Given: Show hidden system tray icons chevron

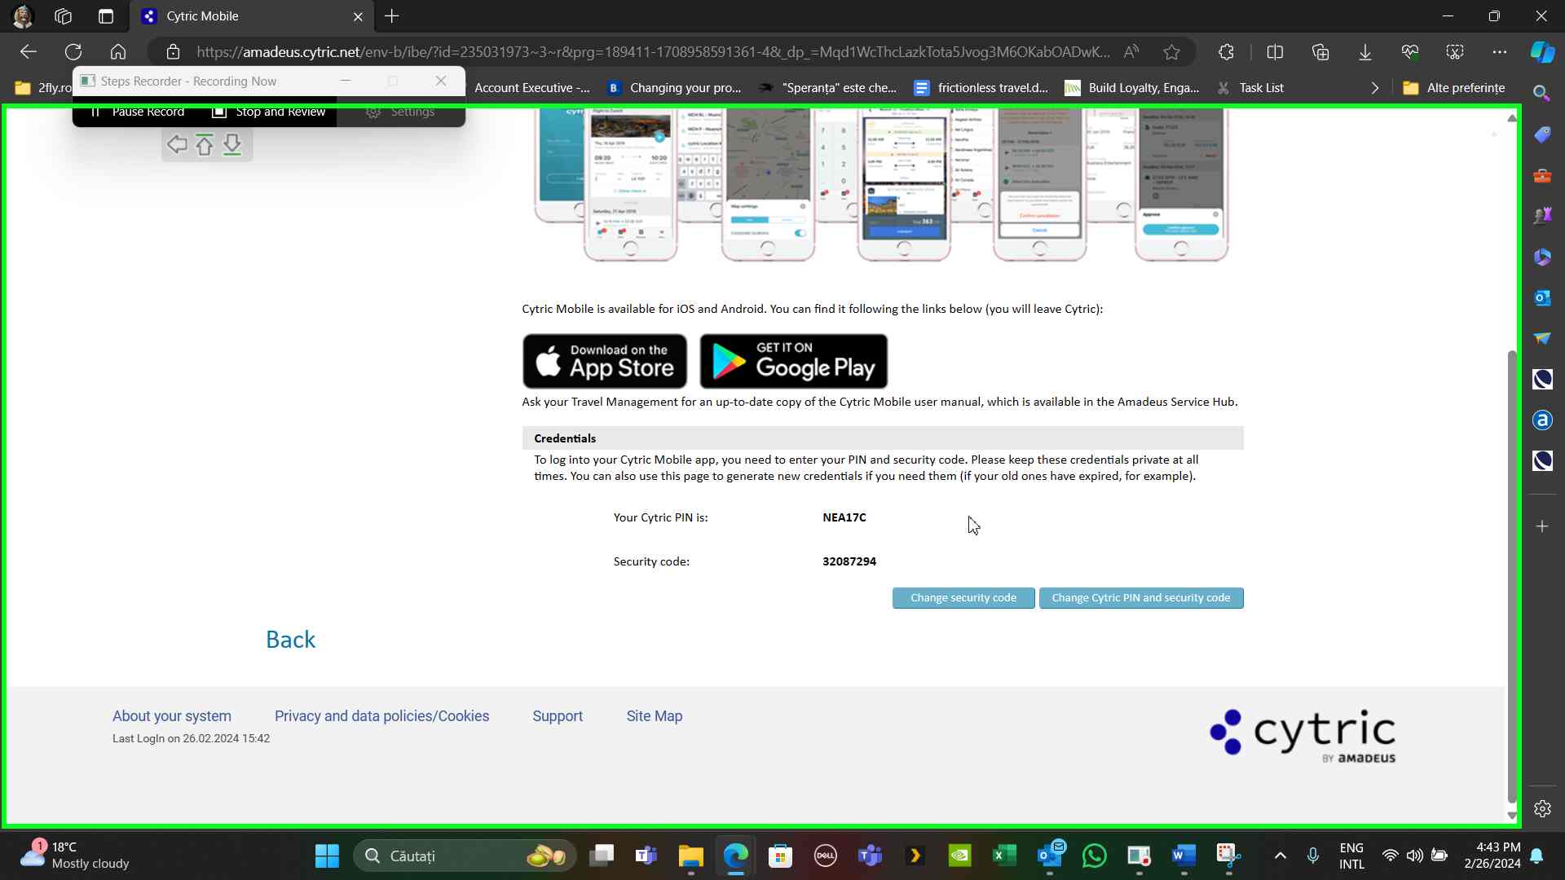Looking at the screenshot, I should pyautogui.click(x=1280, y=856).
